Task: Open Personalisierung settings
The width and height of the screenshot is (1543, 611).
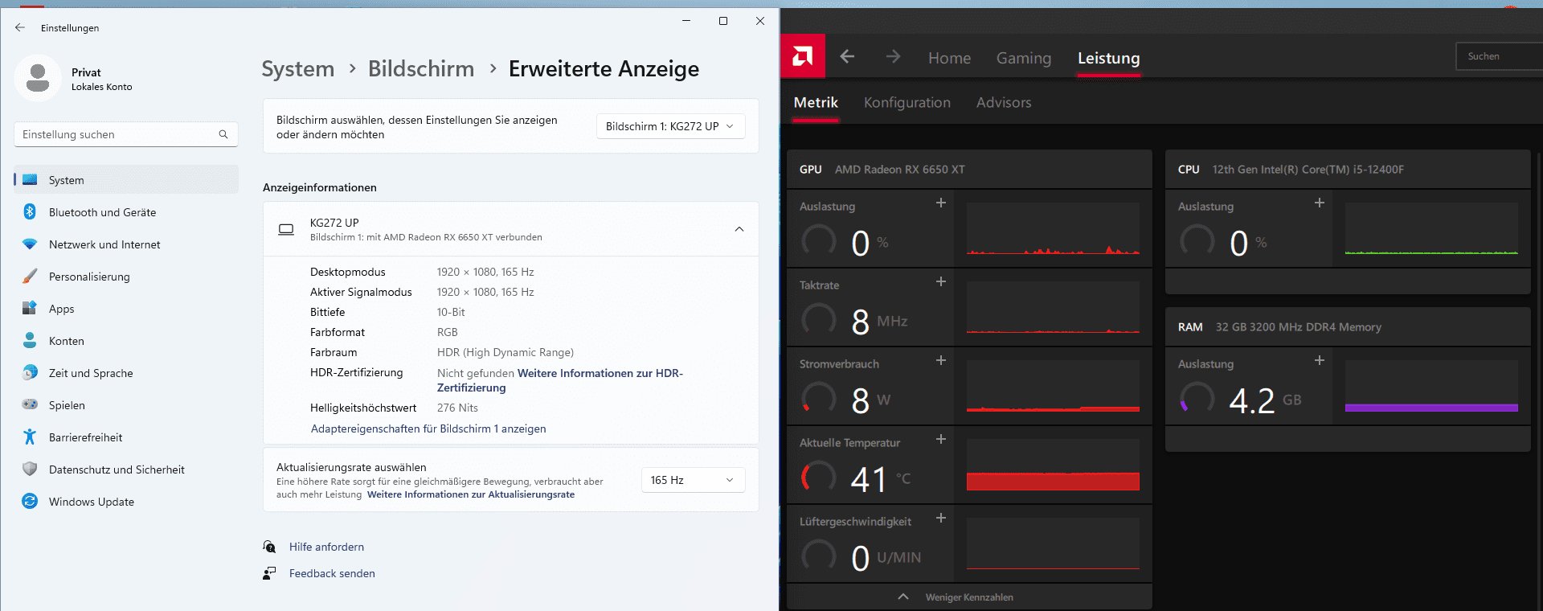Action: (126, 277)
